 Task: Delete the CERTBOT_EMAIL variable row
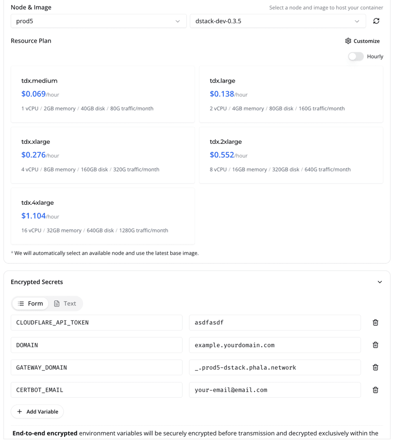(375, 390)
